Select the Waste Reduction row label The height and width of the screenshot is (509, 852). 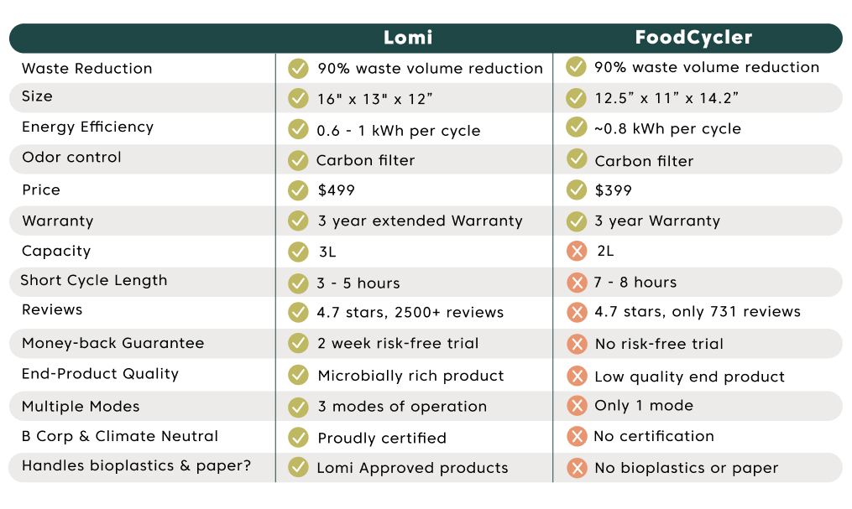[87, 69]
